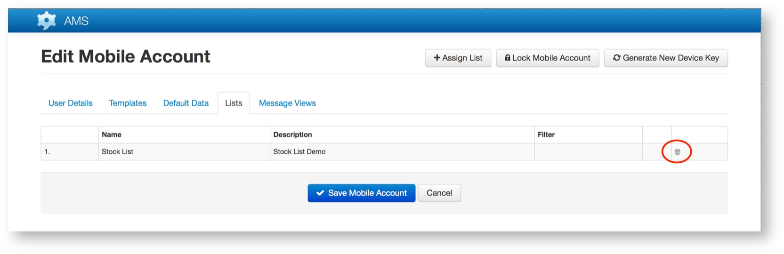This screenshot has width=784, height=254.
Task: Click the AMS brand name text
Action: (x=76, y=21)
